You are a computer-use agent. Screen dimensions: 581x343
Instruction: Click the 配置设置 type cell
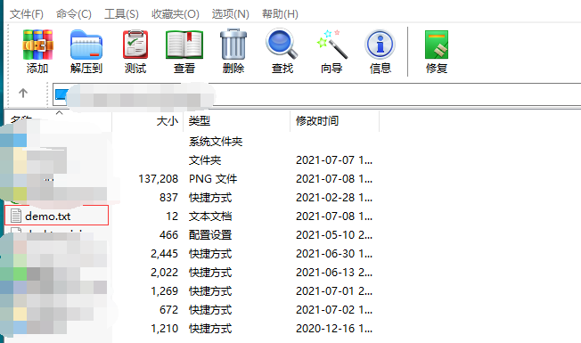pos(210,235)
